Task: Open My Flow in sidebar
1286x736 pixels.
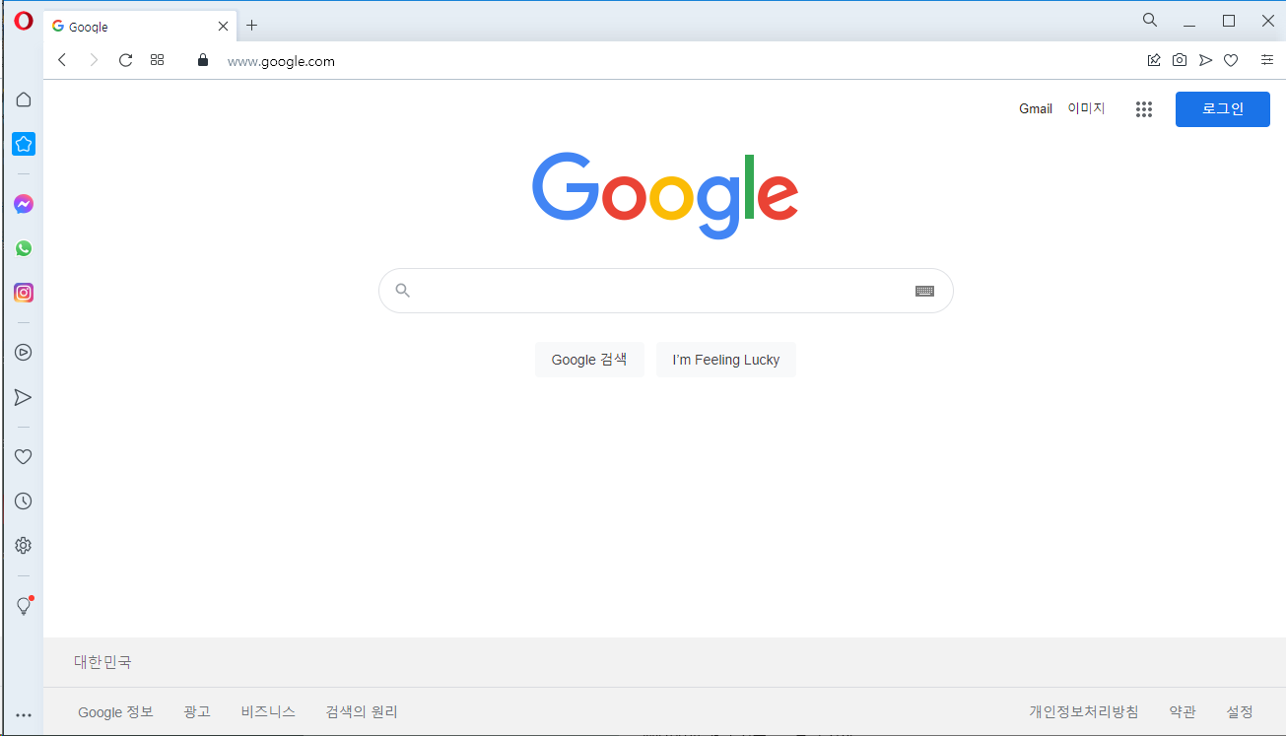Action: click(24, 397)
